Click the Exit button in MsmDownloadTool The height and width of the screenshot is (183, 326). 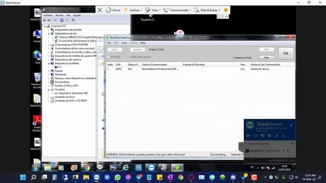click(266, 50)
